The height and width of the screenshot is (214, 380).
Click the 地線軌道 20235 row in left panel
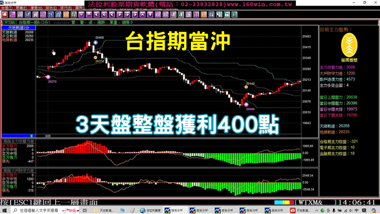[18, 40]
